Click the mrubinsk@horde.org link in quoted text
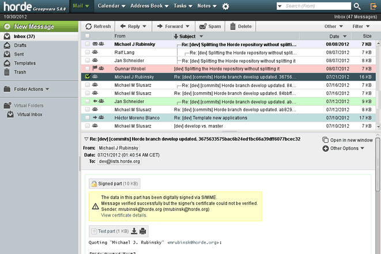381x254 pixels. (x=193, y=242)
